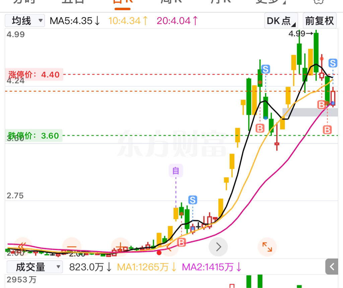Tap the MA2:1415万 volume average
The image size is (343, 288).
point(212,267)
